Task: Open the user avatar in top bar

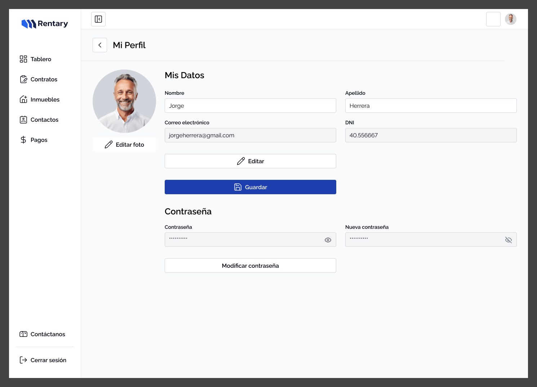Action: click(511, 19)
